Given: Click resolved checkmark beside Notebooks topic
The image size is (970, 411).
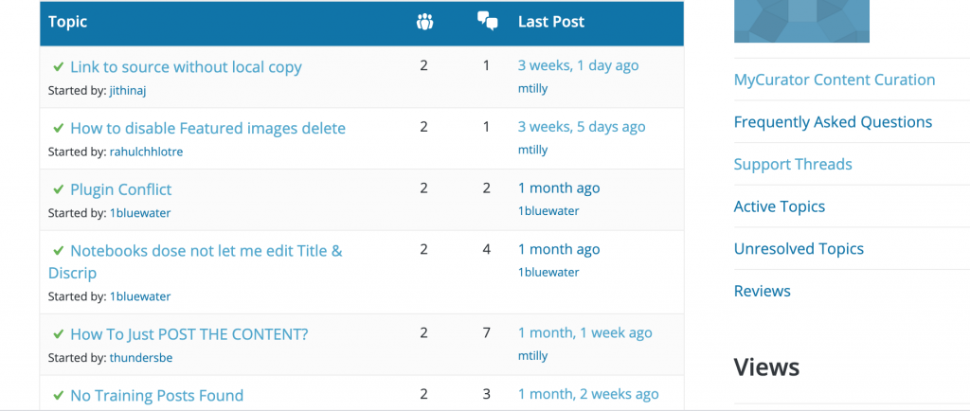Looking at the screenshot, I should (58, 251).
